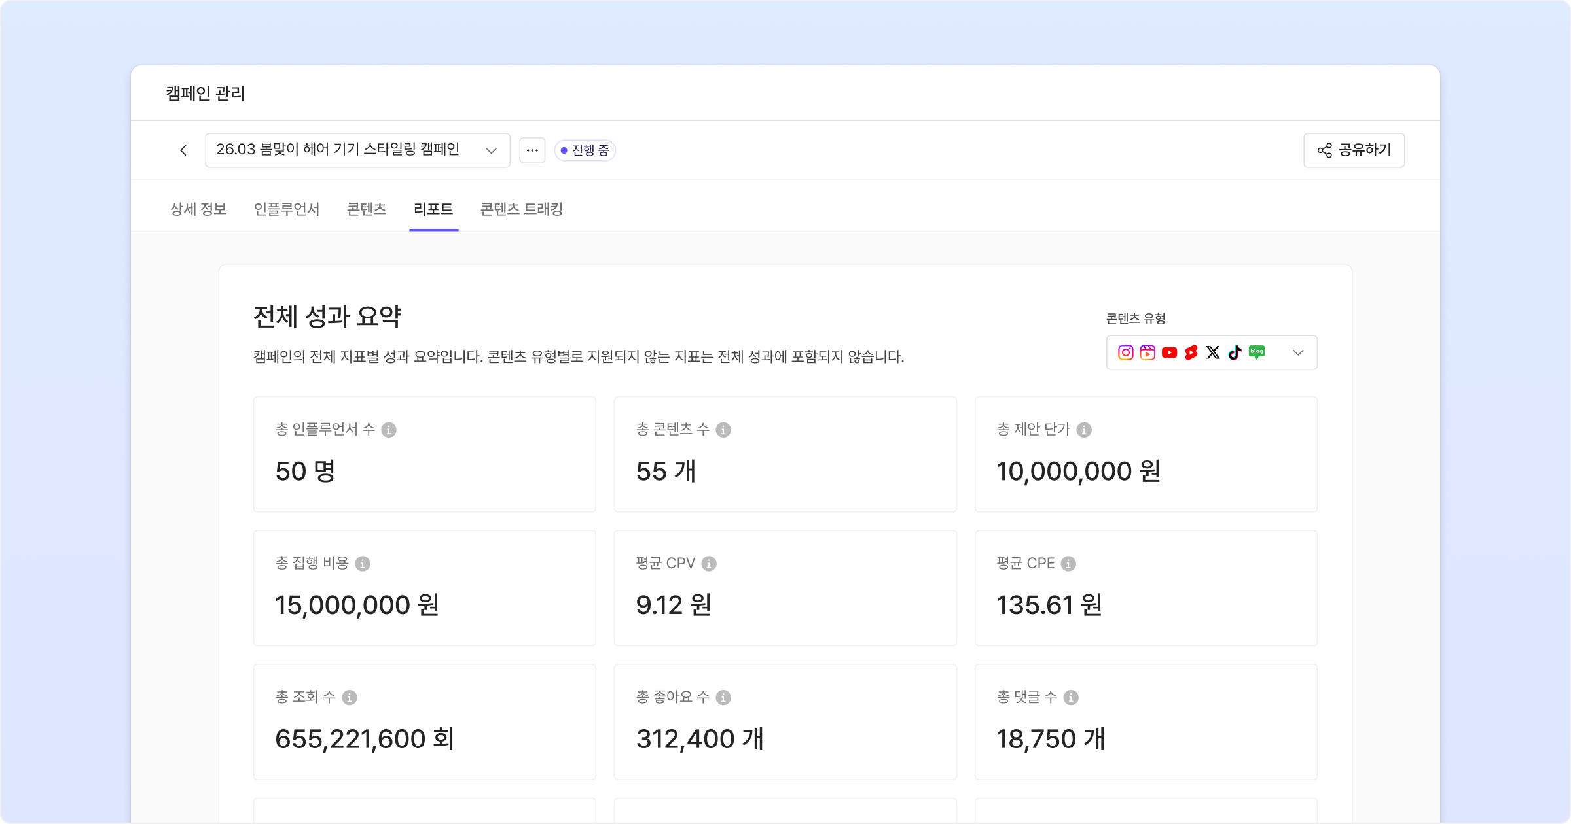Click the summary description starting 캠페인의 전체 지표별

(x=579, y=356)
